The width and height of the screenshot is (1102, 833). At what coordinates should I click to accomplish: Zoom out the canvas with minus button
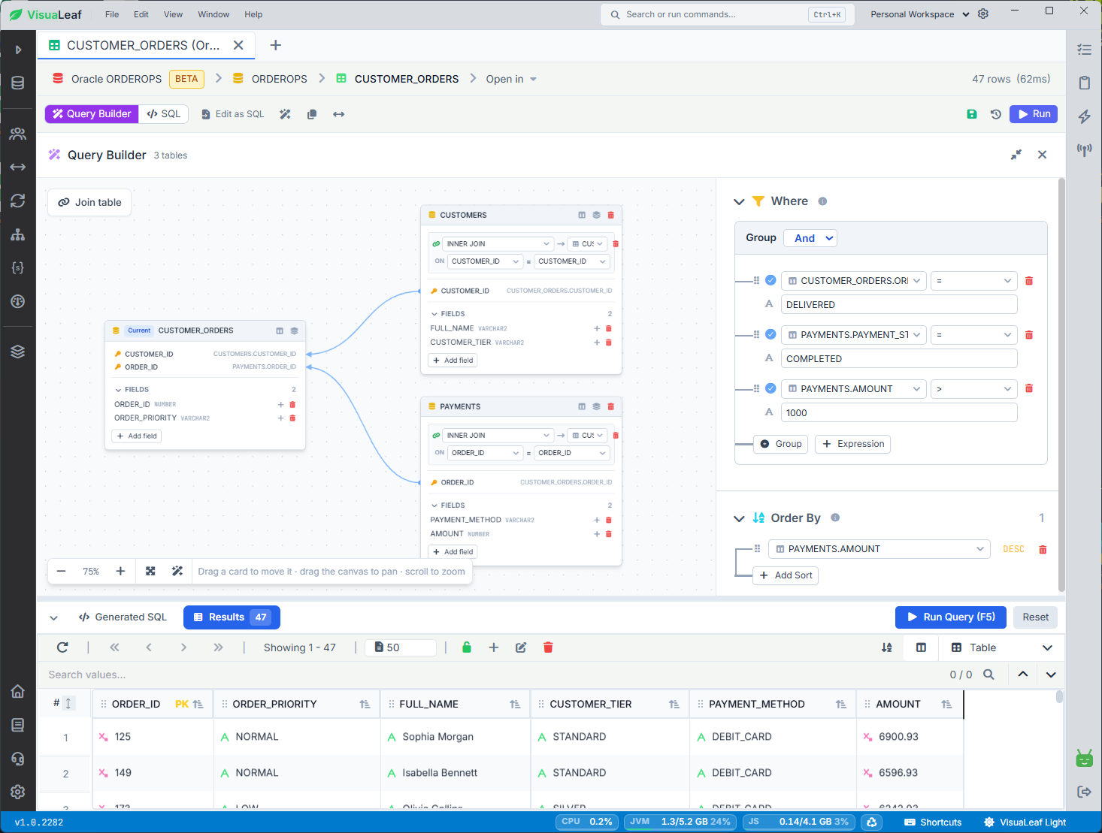pyautogui.click(x=61, y=571)
